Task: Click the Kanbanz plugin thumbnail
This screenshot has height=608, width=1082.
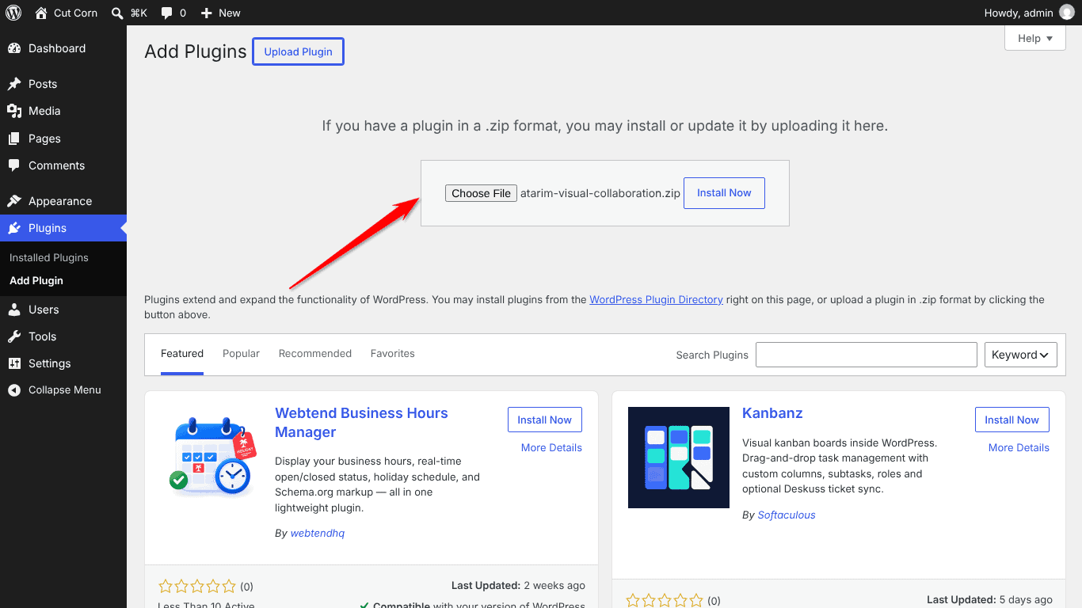Action: coord(679,458)
